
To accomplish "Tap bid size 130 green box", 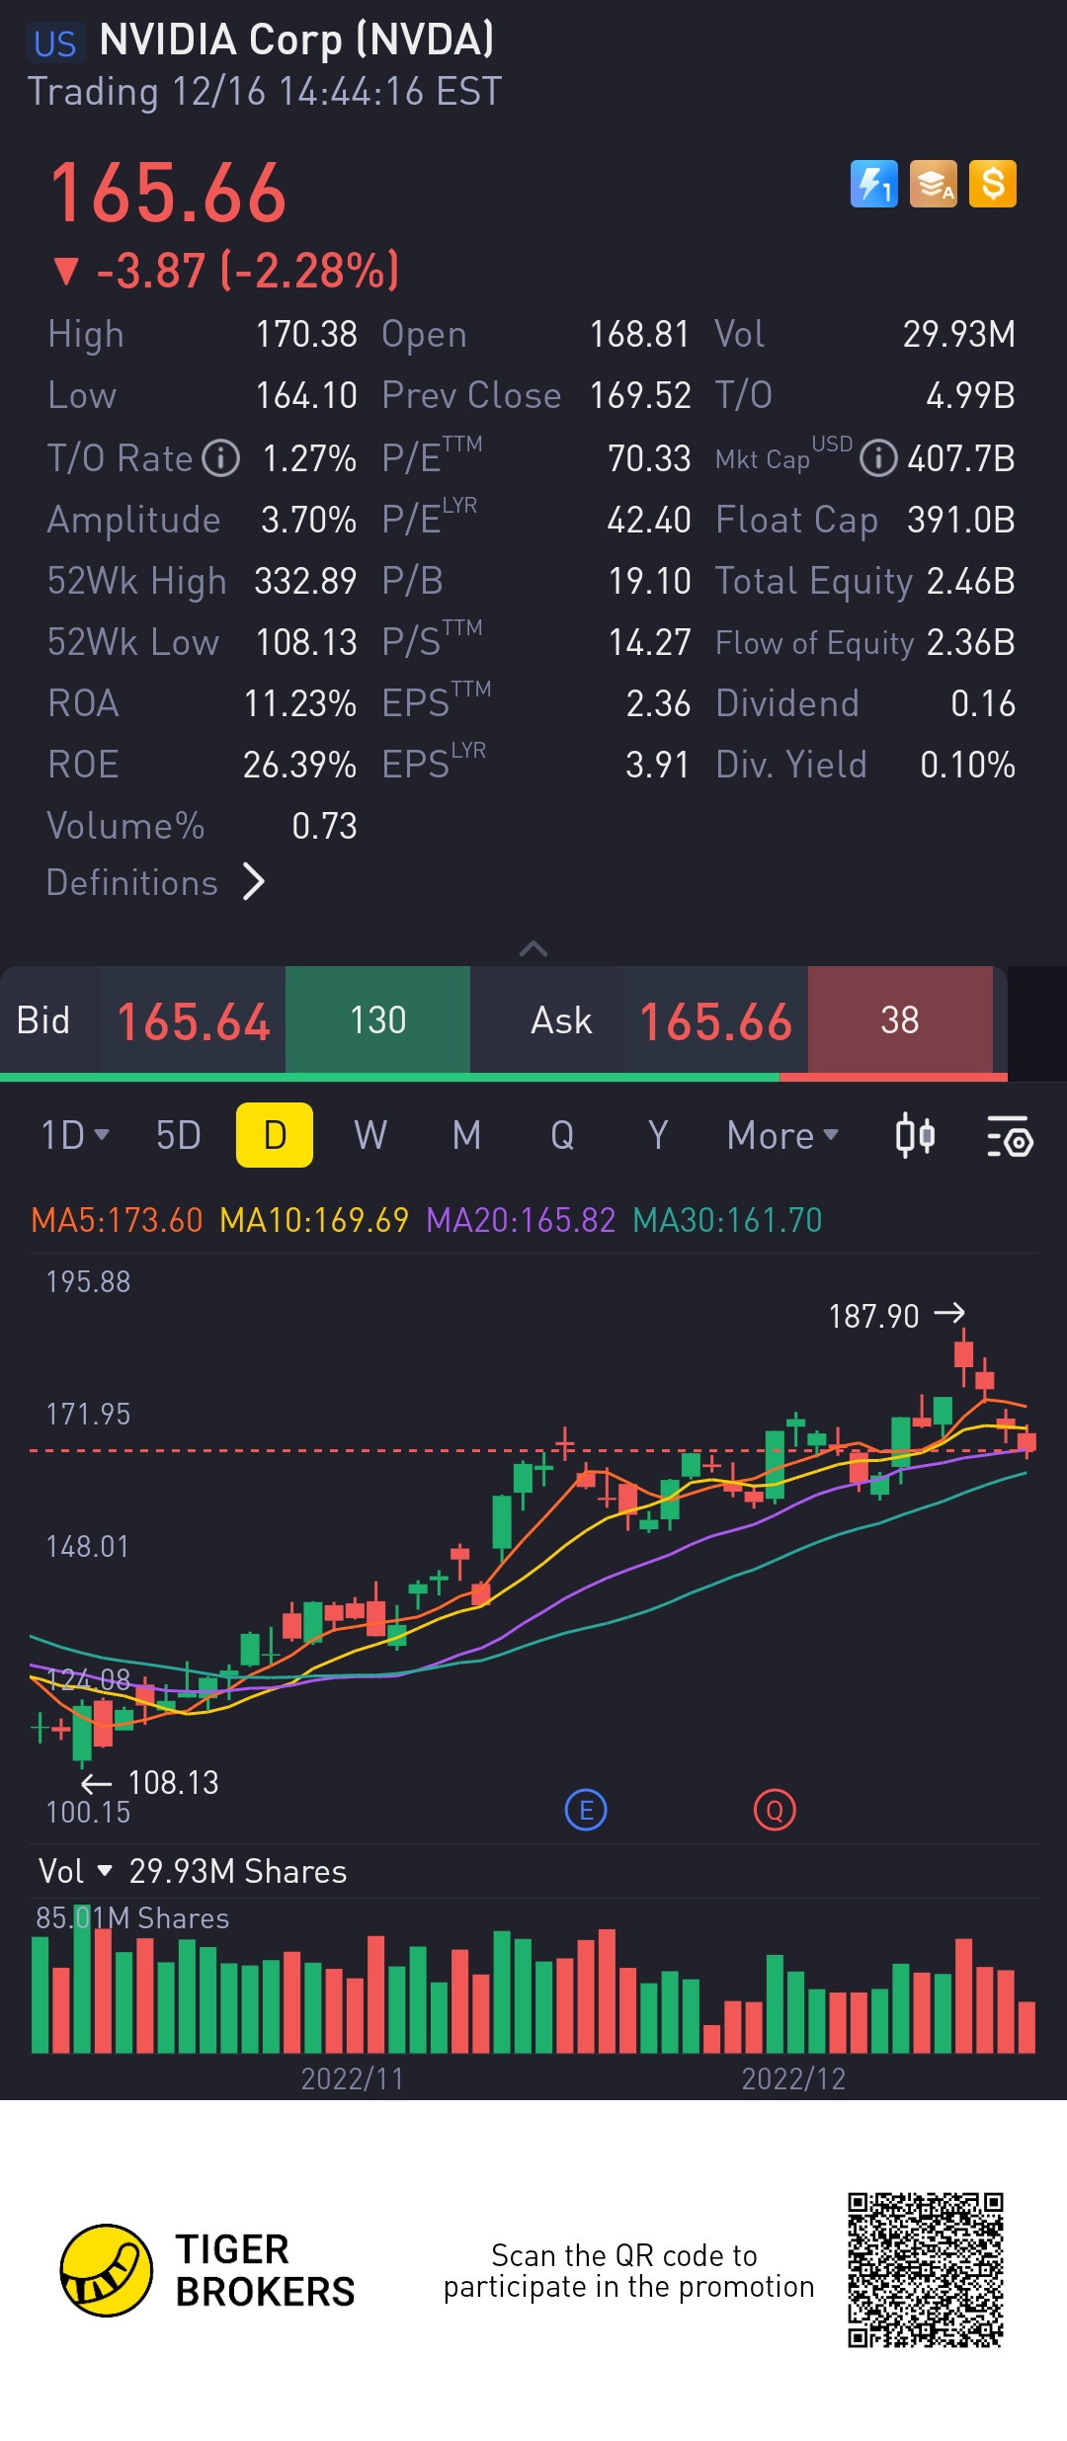I will tap(377, 1020).
